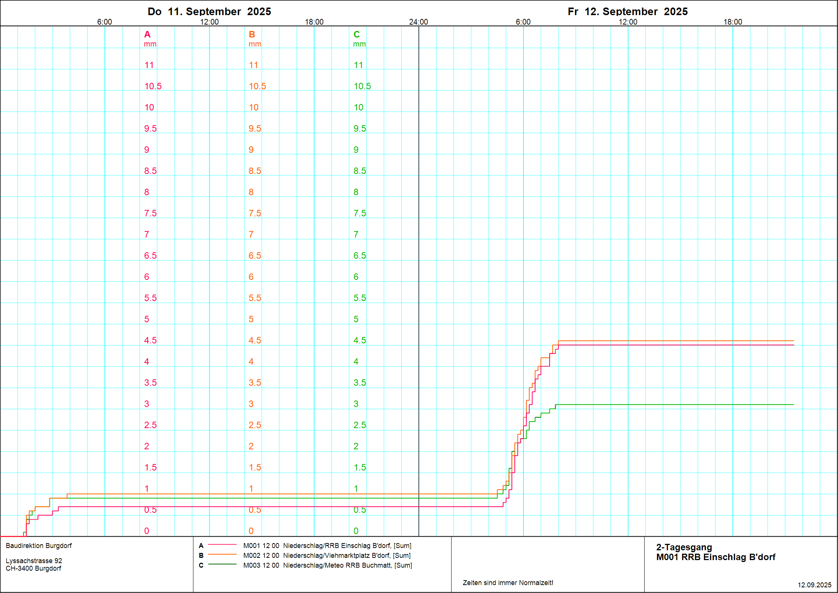Click the note 'Zeiten sind immer Normalzeit!'
838x593 pixels.
coord(508,583)
